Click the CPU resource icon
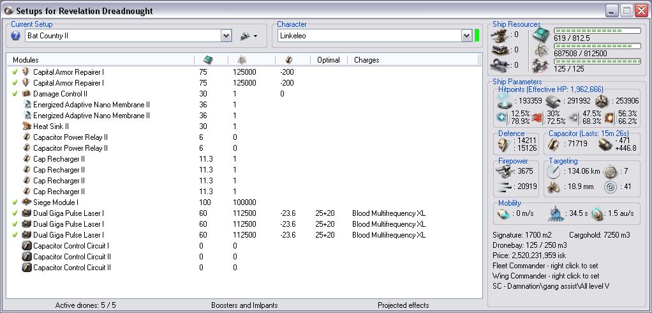Viewport: 652px width, 313px height. tap(541, 35)
